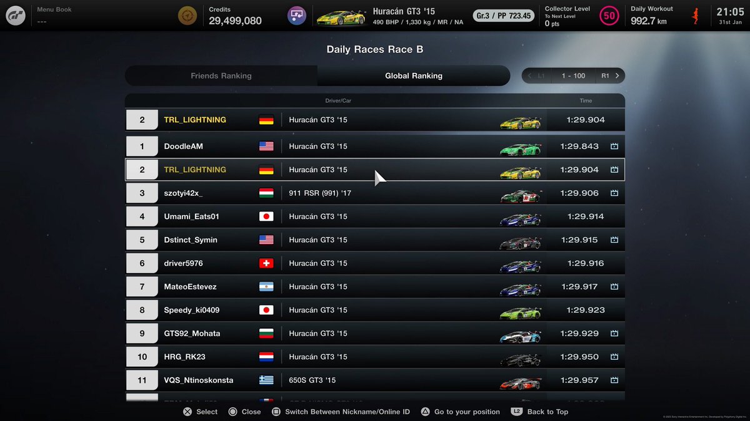Click lap time 1:29.843
Viewport: 750px width, 421px height.
[x=579, y=146]
